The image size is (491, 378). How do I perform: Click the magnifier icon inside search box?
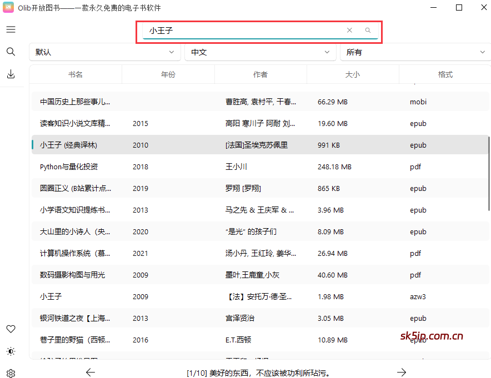click(x=368, y=30)
